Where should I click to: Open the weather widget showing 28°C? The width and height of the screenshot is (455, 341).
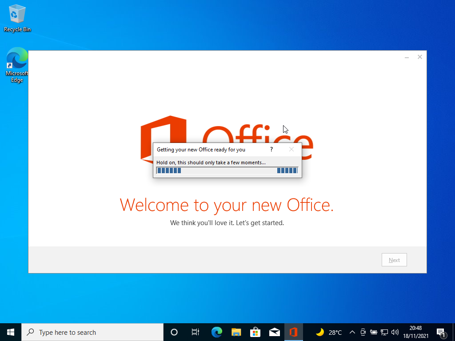click(x=329, y=332)
